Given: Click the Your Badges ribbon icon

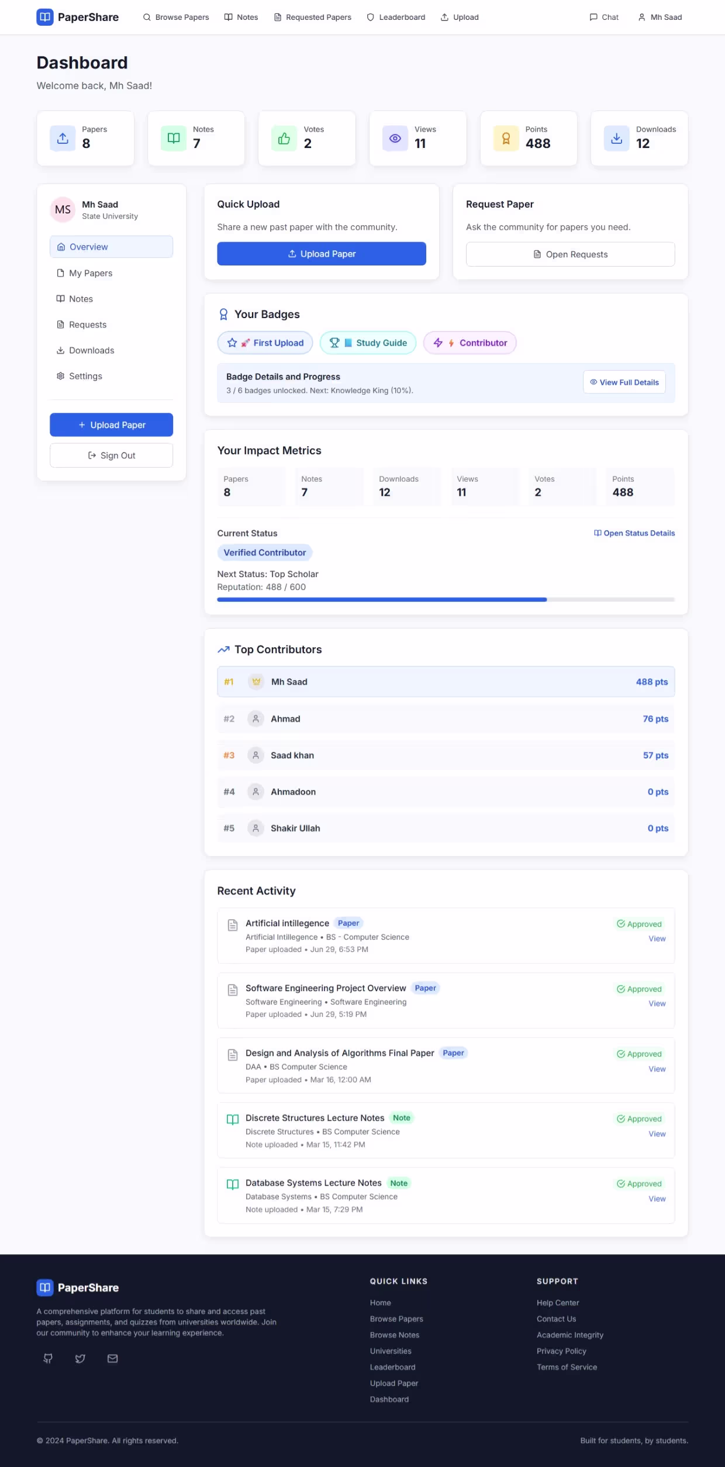Looking at the screenshot, I should [x=223, y=315].
